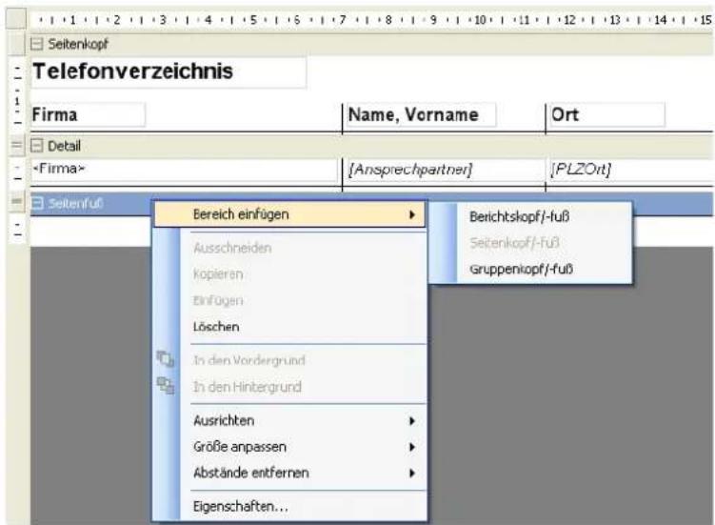Screen dimensions: 715x525
Task: Click the Seitenkopf section header bar
Action: pyautogui.click(x=371, y=44)
